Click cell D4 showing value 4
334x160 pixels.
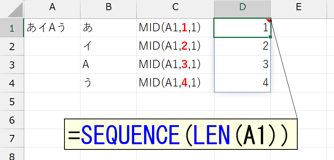tap(243, 83)
